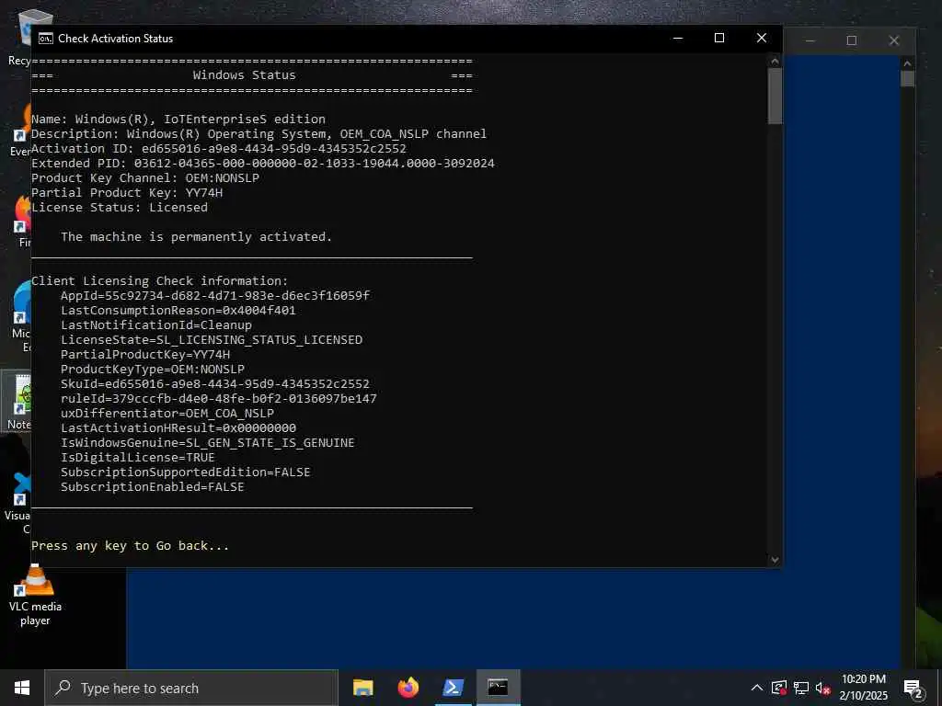The width and height of the screenshot is (942, 706).
Task: Select the Everything desktop shortcut
Action: [x=20, y=130]
